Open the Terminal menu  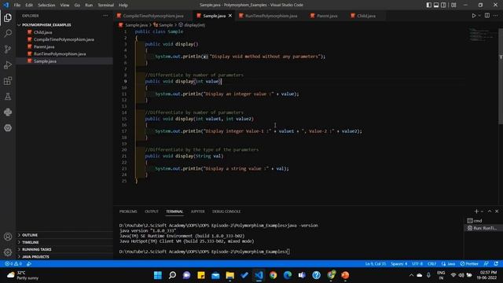pos(105,6)
